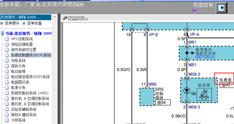
Task: Click the page icon beside 搭铁分布
Action: tap(7, 66)
